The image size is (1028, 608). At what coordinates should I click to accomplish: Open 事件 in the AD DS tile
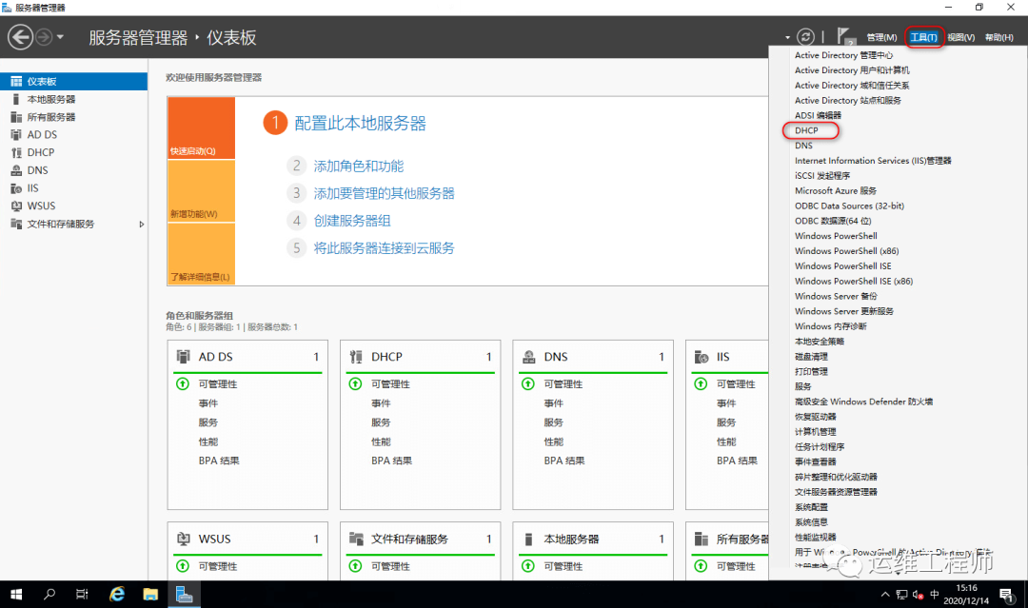208,403
